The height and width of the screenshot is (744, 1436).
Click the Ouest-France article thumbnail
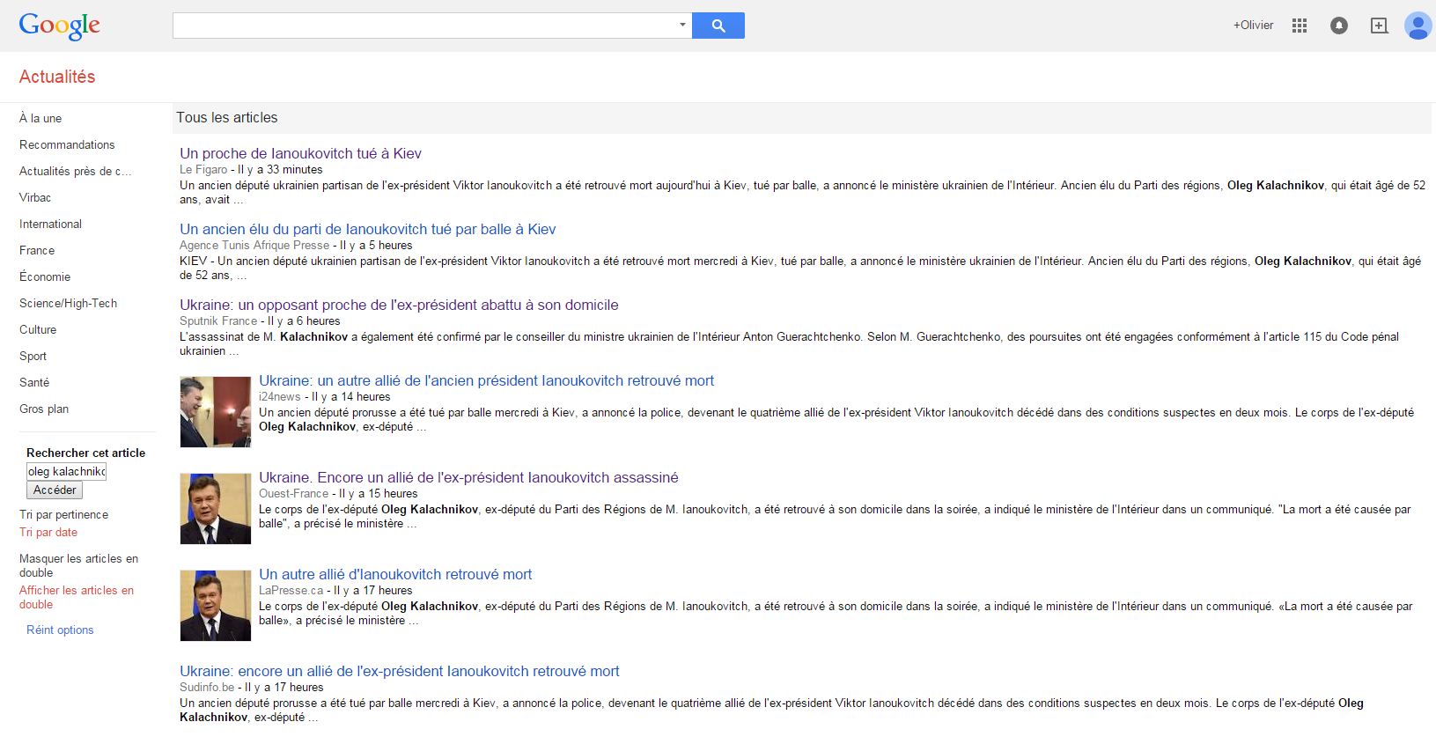[x=215, y=509]
